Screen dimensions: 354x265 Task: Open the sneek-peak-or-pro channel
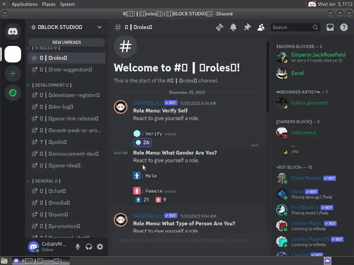pyautogui.click(x=67, y=130)
